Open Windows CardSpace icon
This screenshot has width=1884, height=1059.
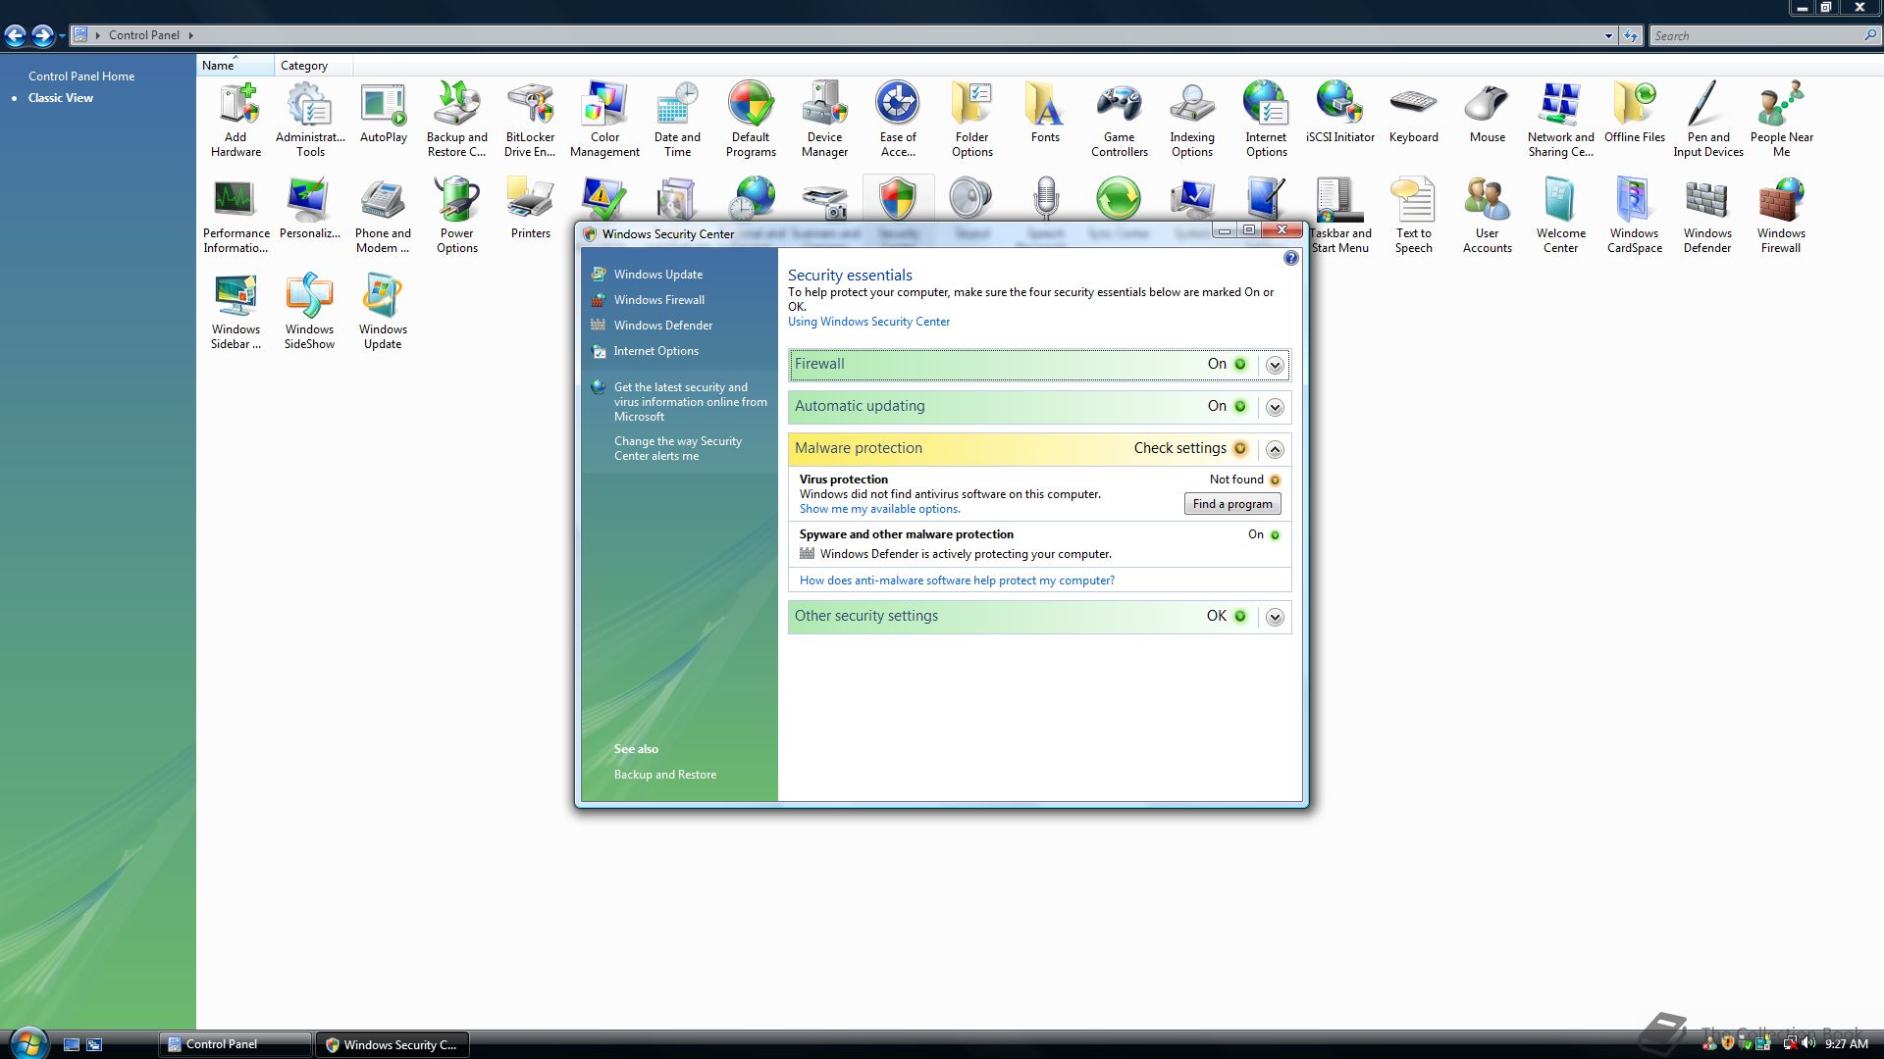[x=1634, y=215]
